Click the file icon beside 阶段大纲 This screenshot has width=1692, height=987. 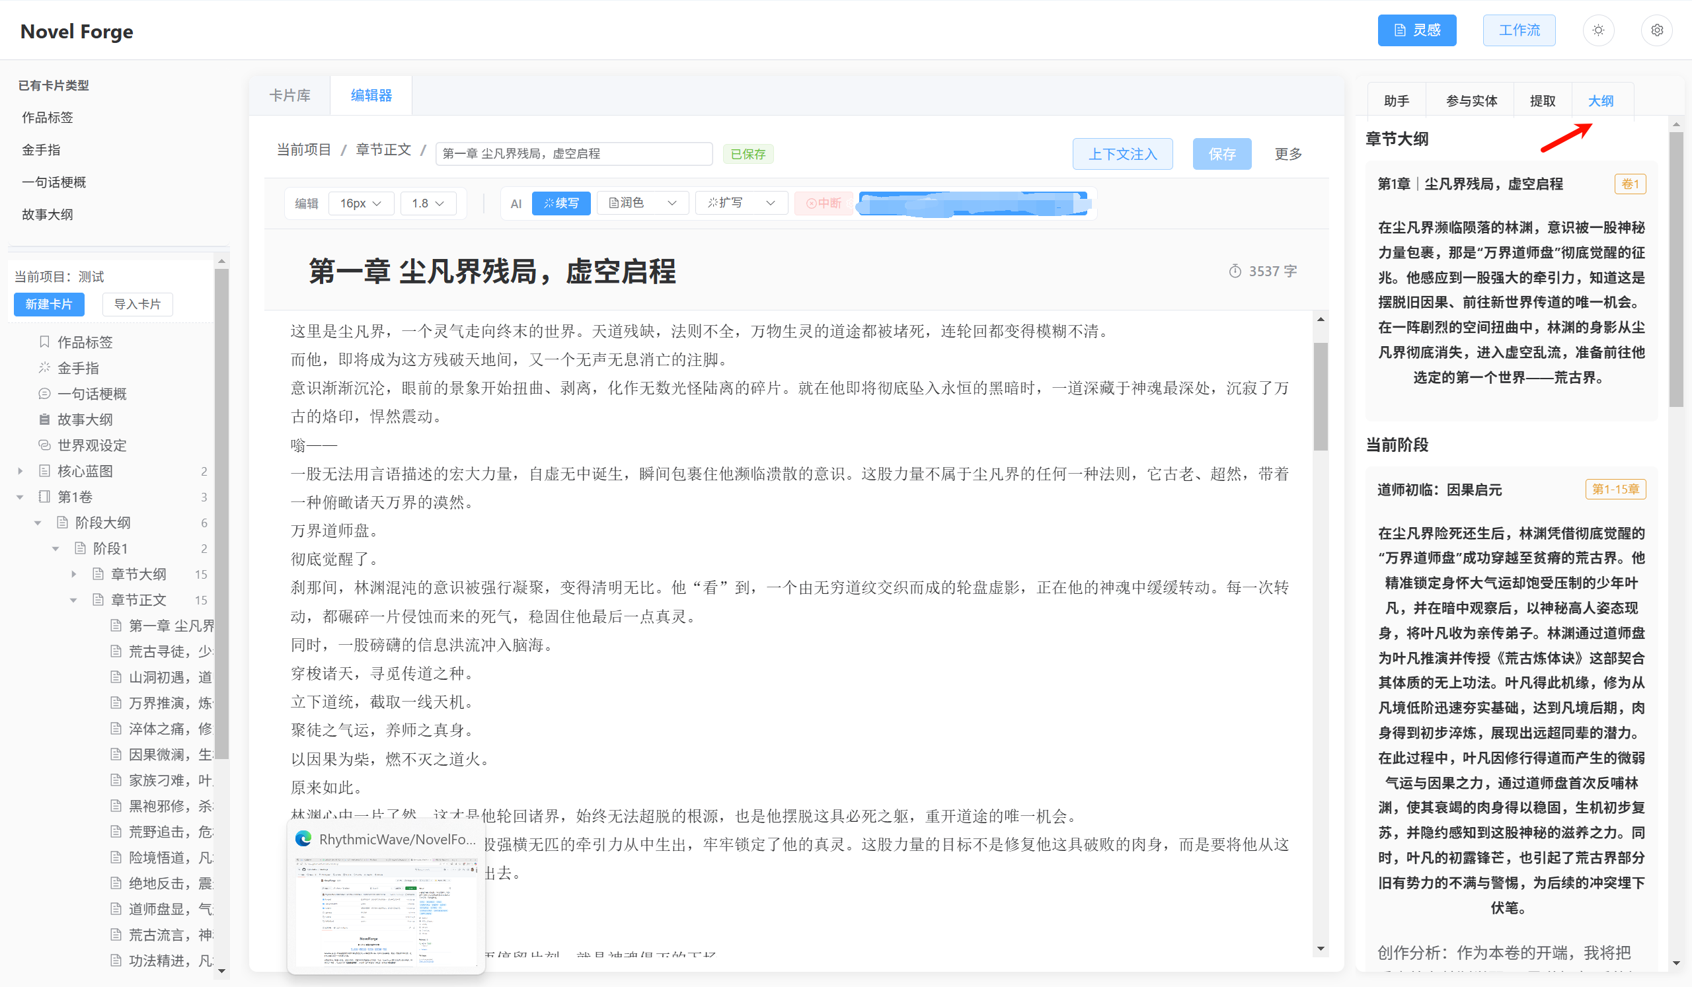62,522
